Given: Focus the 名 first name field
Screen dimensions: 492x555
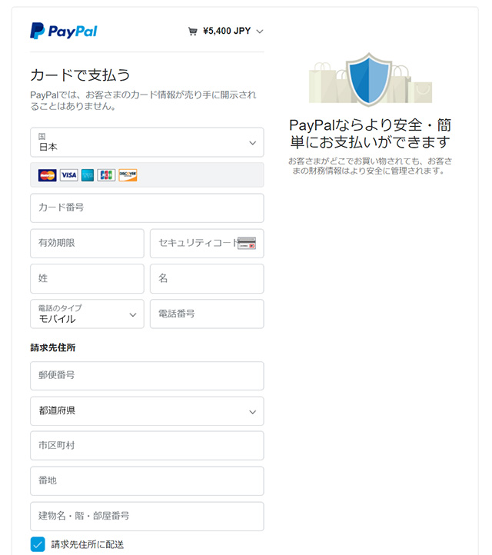Looking at the screenshot, I should pyautogui.click(x=207, y=278).
